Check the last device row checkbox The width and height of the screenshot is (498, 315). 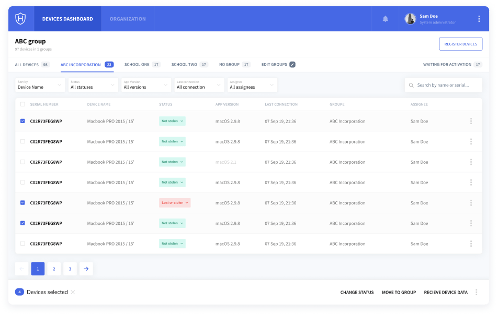tap(22, 244)
